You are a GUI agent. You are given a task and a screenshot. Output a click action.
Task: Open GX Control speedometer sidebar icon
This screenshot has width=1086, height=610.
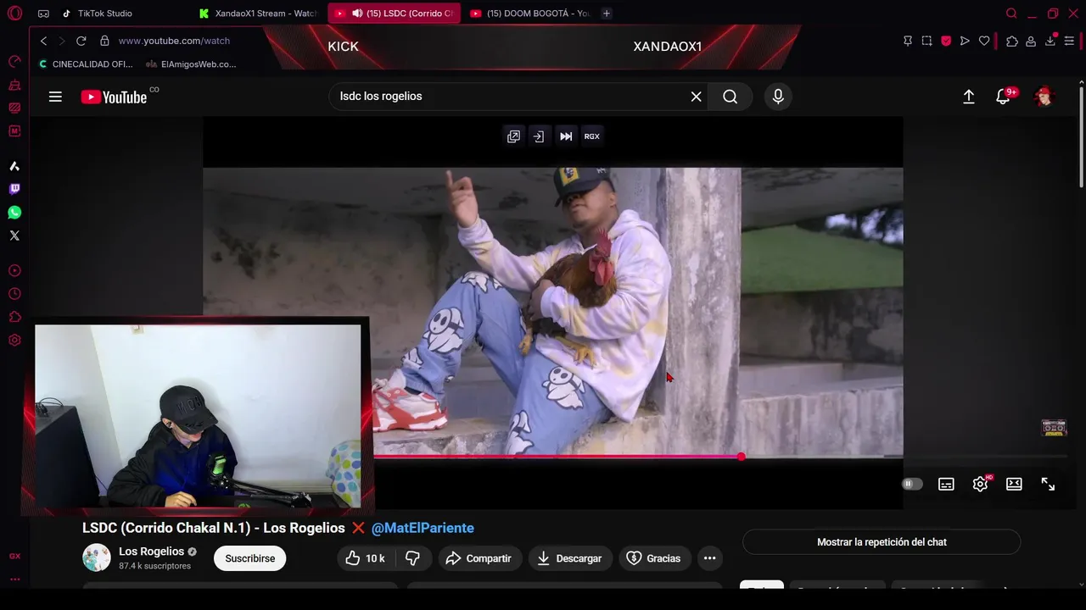tap(14, 61)
